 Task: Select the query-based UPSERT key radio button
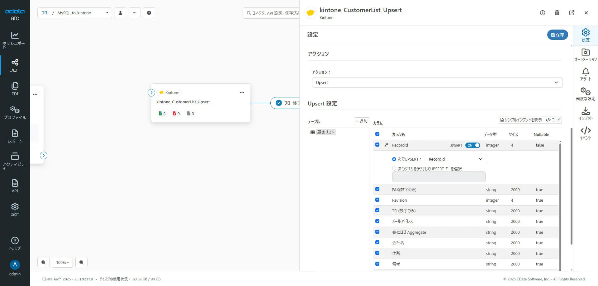[x=394, y=169]
